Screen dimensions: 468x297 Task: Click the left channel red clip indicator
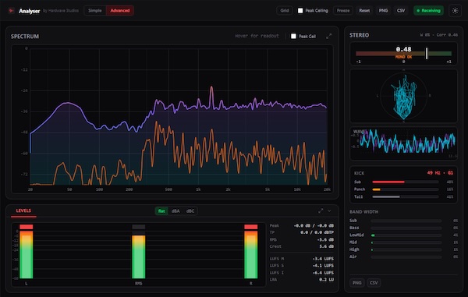(27, 227)
